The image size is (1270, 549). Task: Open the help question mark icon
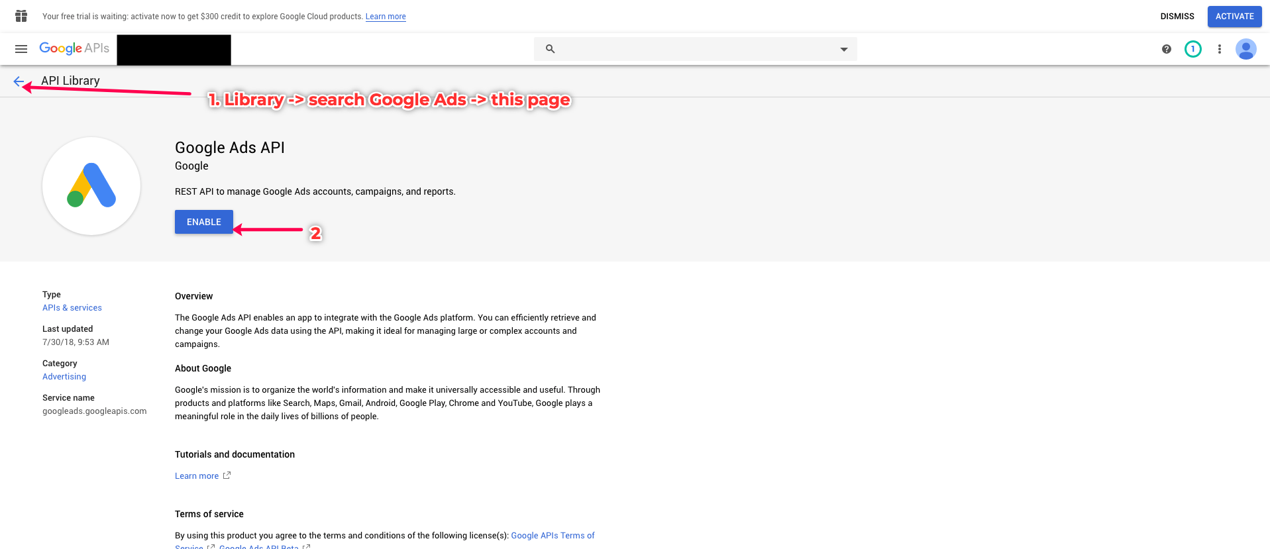tap(1166, 49)
